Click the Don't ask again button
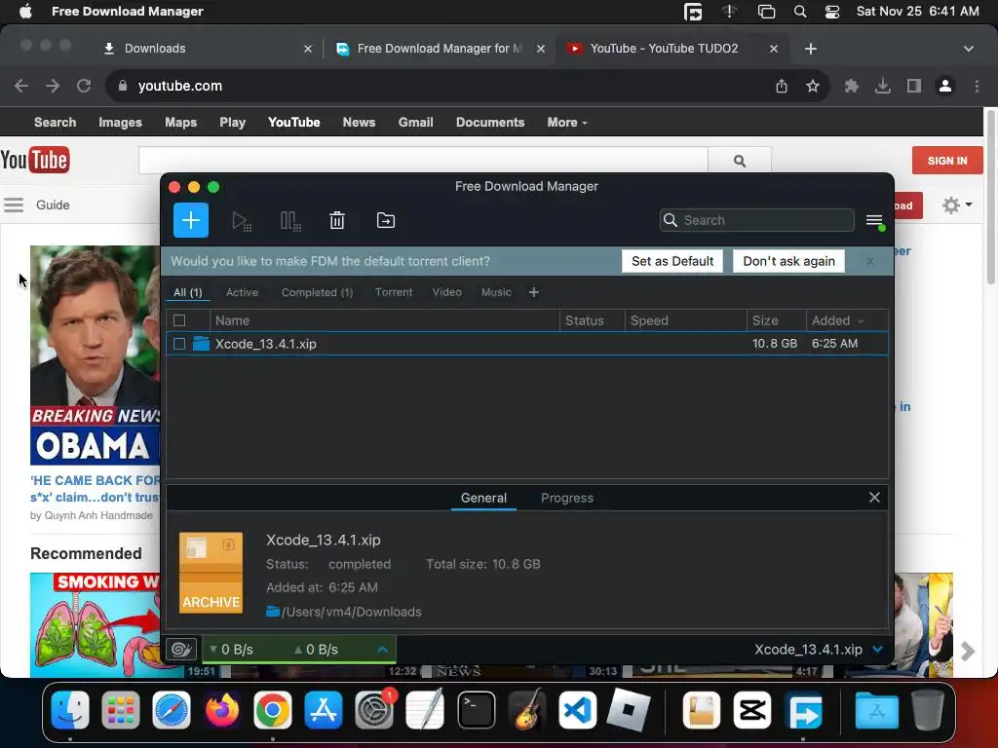998x748 pixels. (788, 261)
